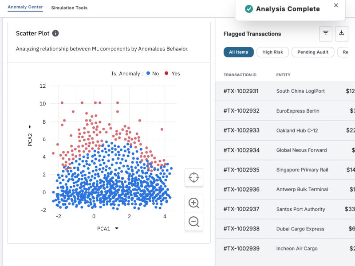Open transaction #TX-1002931
This screenshot has width=355, height=266.
pyautogui.click(x=241, y=91)
